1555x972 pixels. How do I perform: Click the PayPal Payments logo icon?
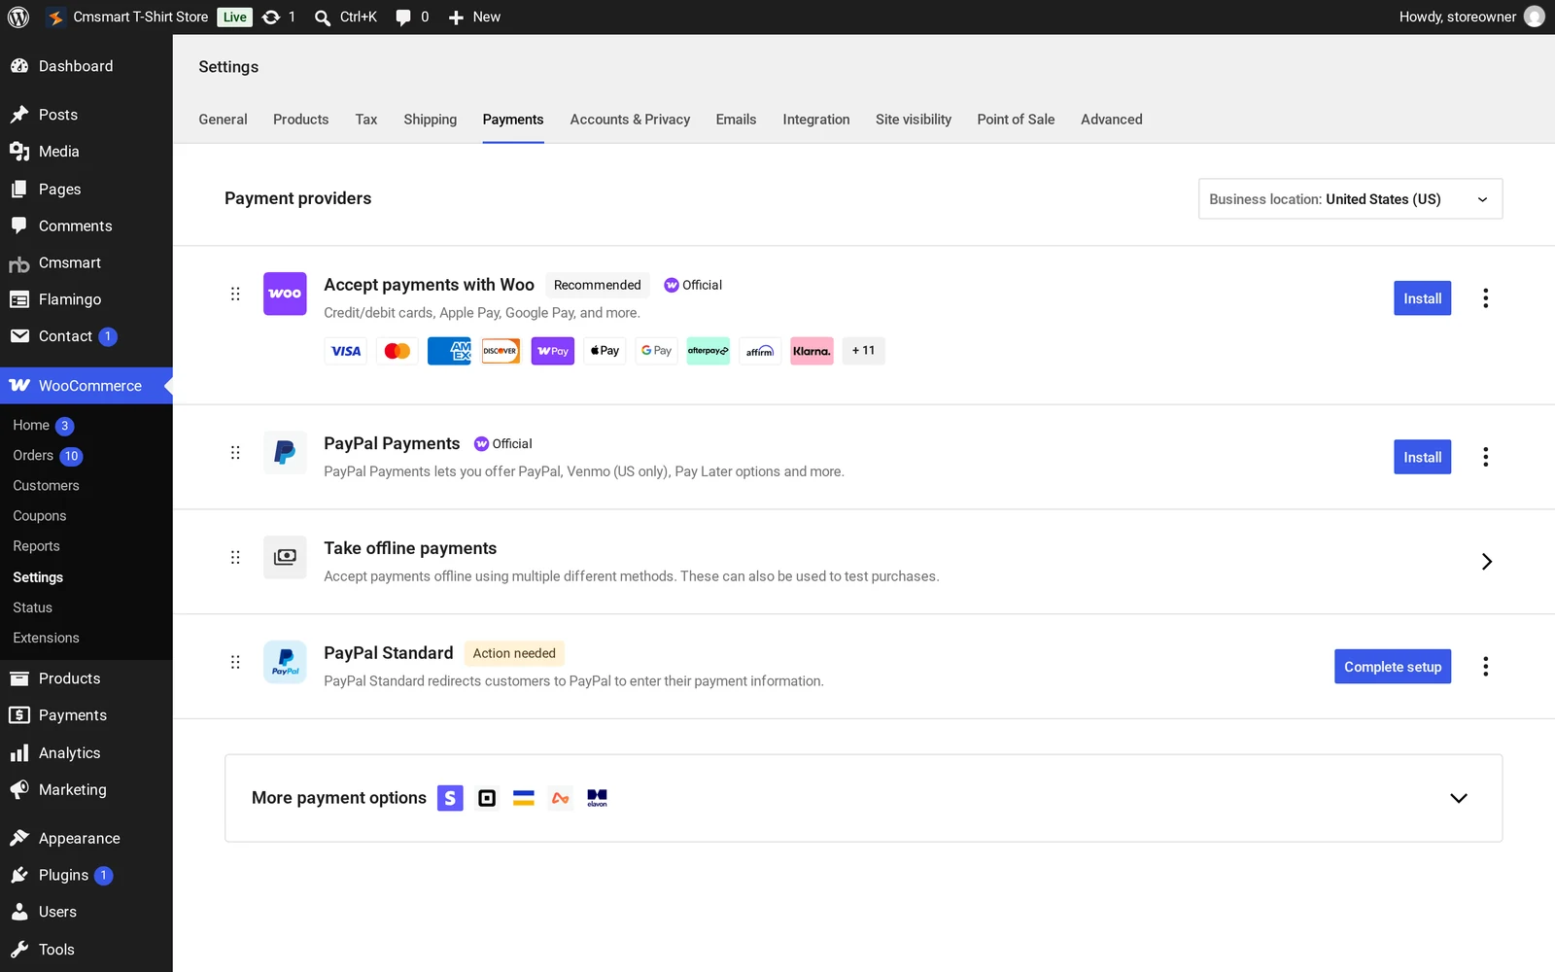pyautogui.click(x=285, y=452)
